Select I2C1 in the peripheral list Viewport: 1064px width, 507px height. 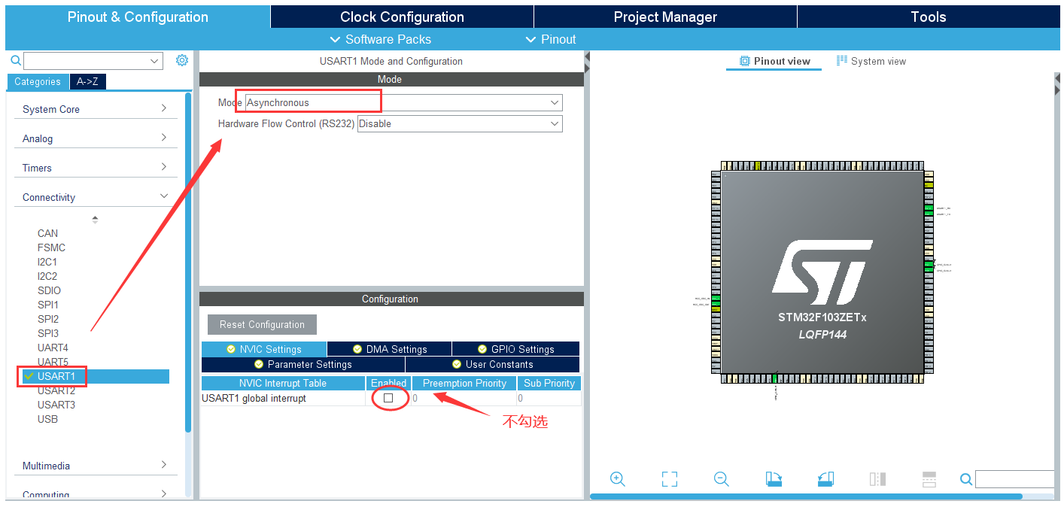(47, 262)
